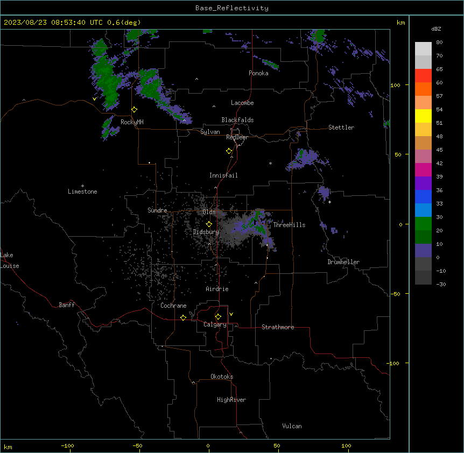Click the Olds town label

[209, 212]
